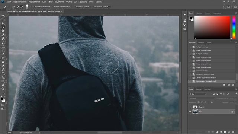Select the Dodge tool
Viewport: 238px width, 134px height.
[x=3, y=66]
